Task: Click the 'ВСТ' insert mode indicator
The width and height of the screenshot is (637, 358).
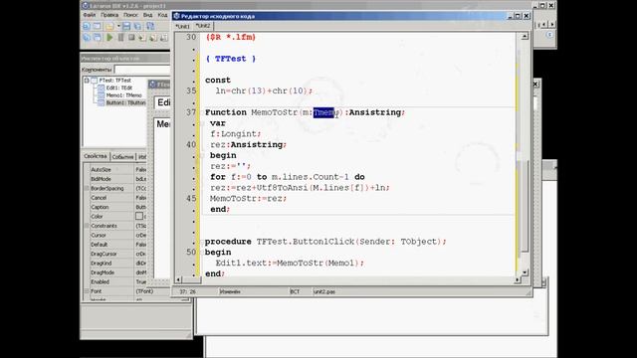Action: coord(295,291)
